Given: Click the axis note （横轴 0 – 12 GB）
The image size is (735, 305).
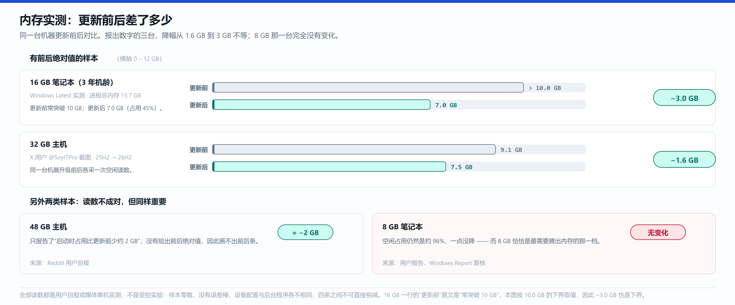Looking at the screenshot, I should (140, 59).
